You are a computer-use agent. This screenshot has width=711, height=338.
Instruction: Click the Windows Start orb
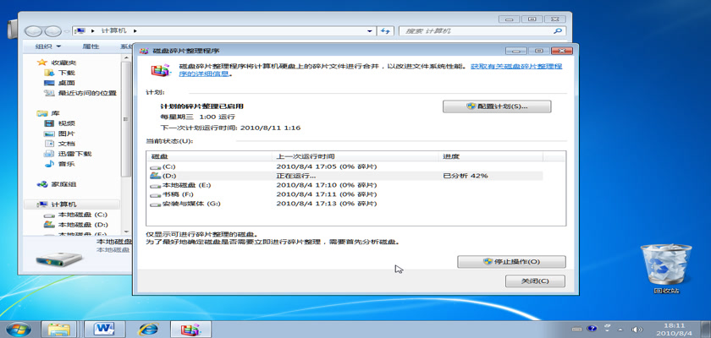click(x=18, y=328)
